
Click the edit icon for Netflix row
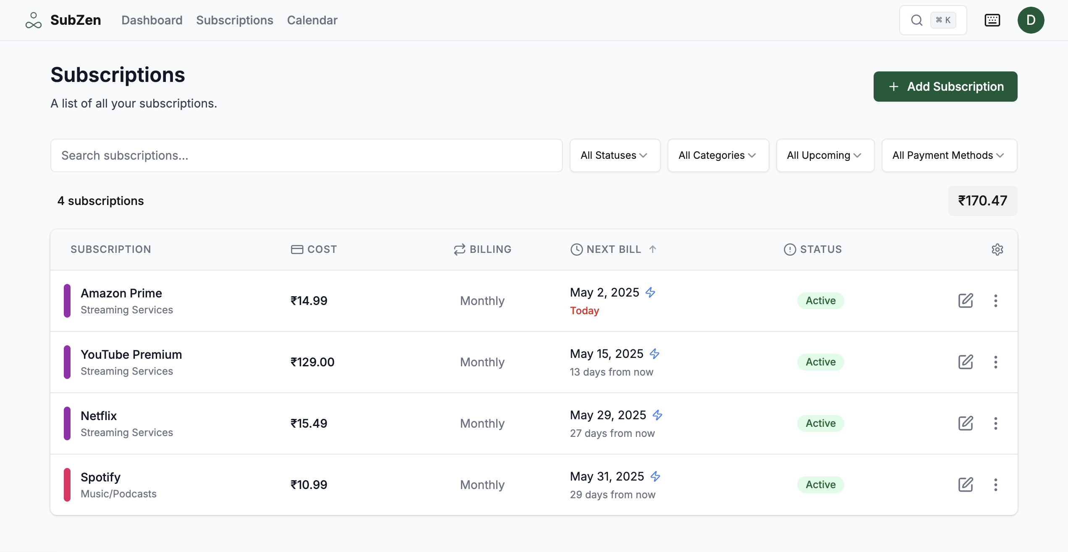(x=965, y=423)
